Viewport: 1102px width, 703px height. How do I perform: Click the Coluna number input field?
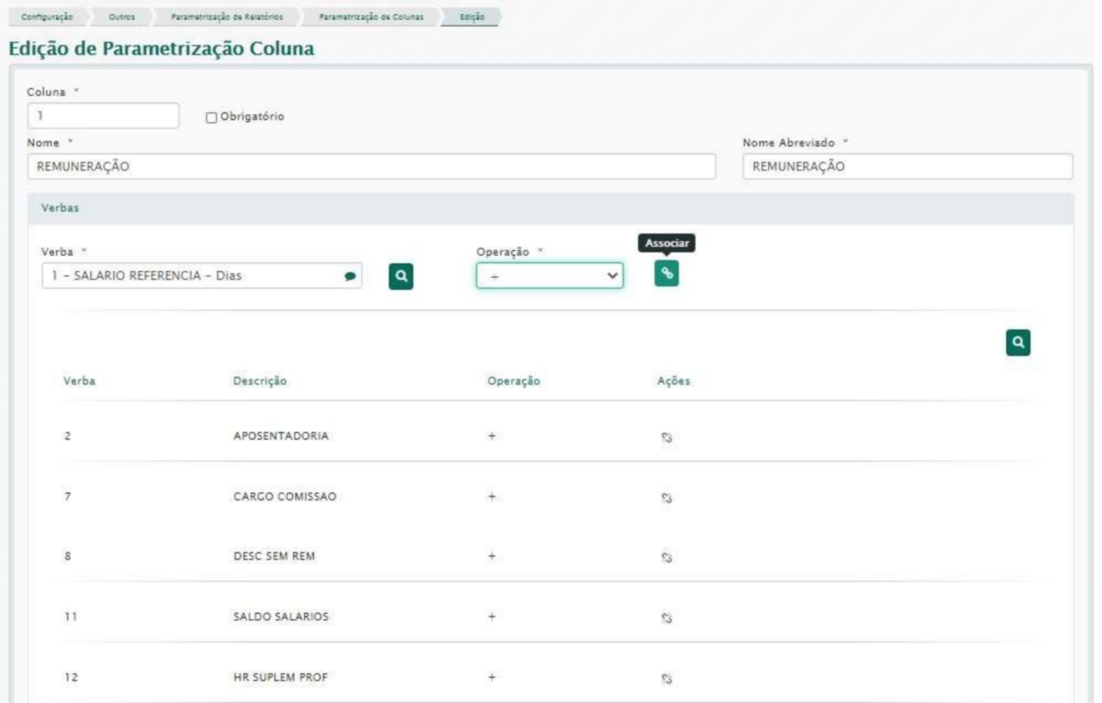click(103, 115)
